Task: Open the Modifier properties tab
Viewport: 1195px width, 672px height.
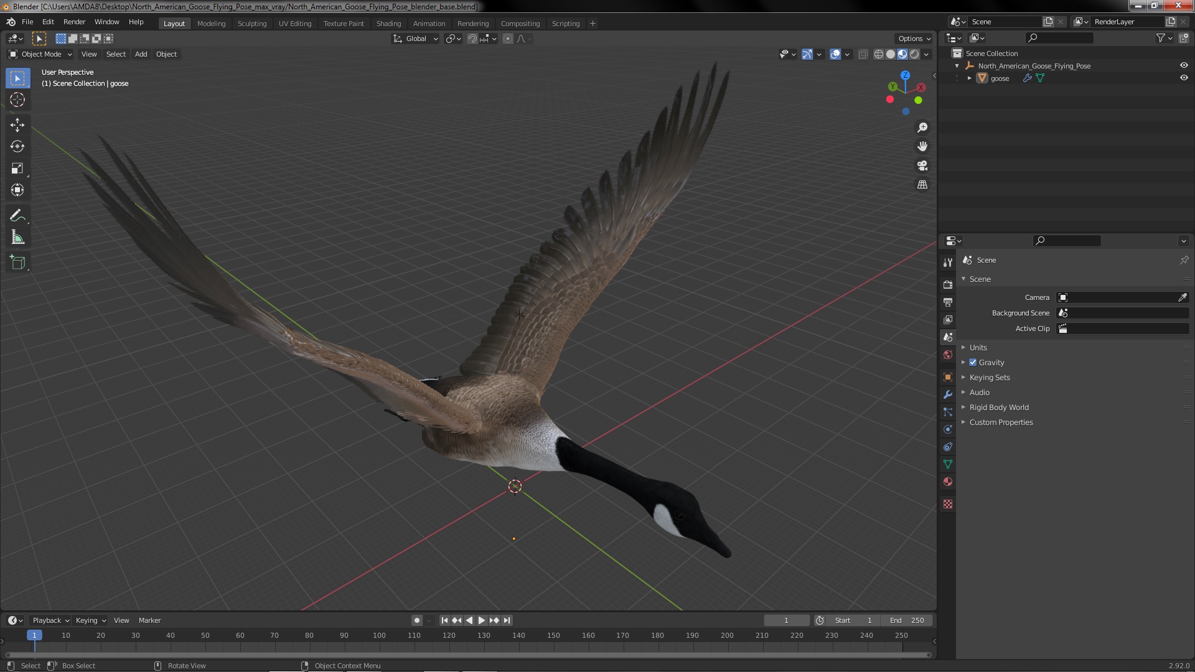Action: (948, 394)
